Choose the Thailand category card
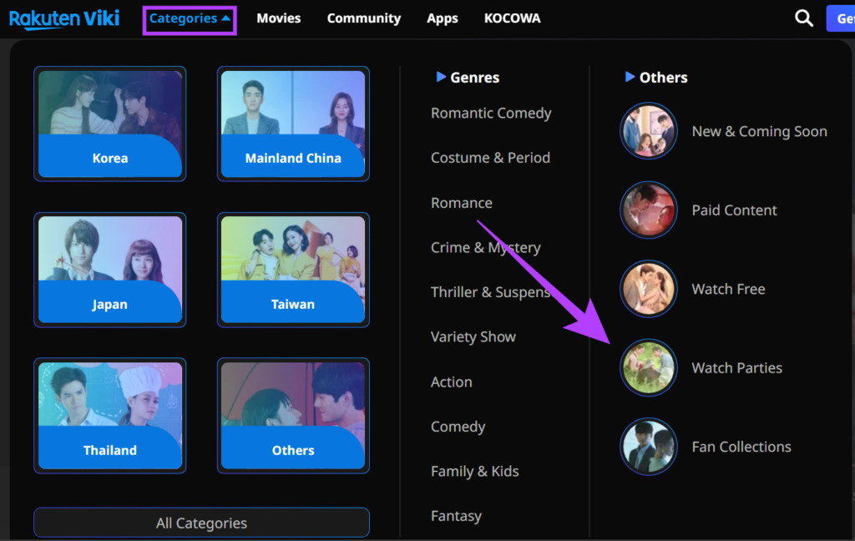The image size is (855, 541). (109, 415)
